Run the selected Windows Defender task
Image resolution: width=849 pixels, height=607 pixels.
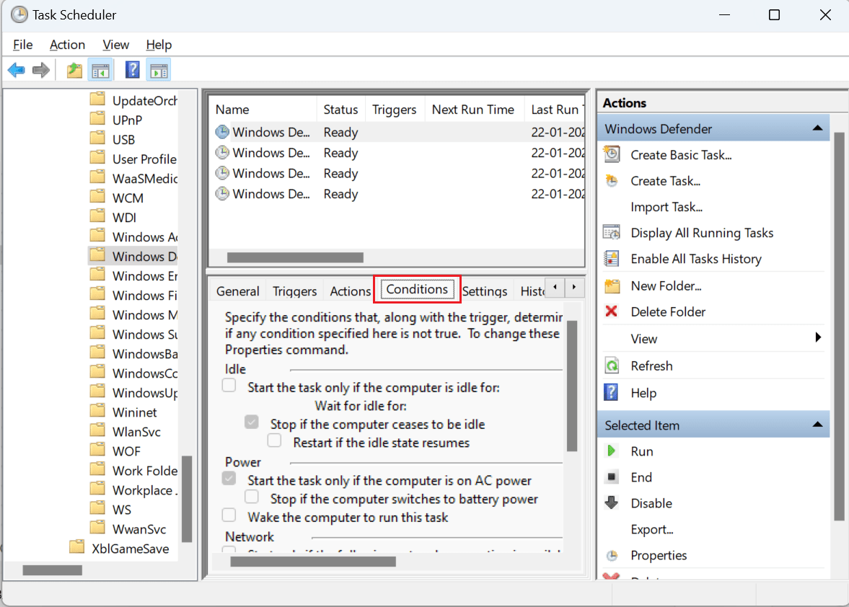click(x=641, y=451)
